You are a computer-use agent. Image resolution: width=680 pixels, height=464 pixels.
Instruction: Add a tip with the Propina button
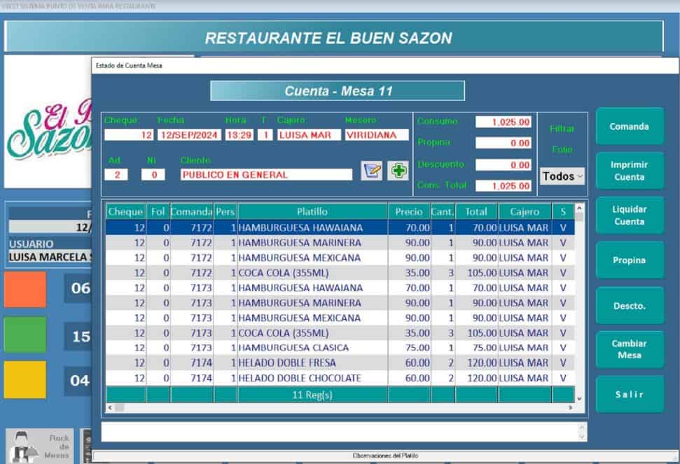[629, 260]
